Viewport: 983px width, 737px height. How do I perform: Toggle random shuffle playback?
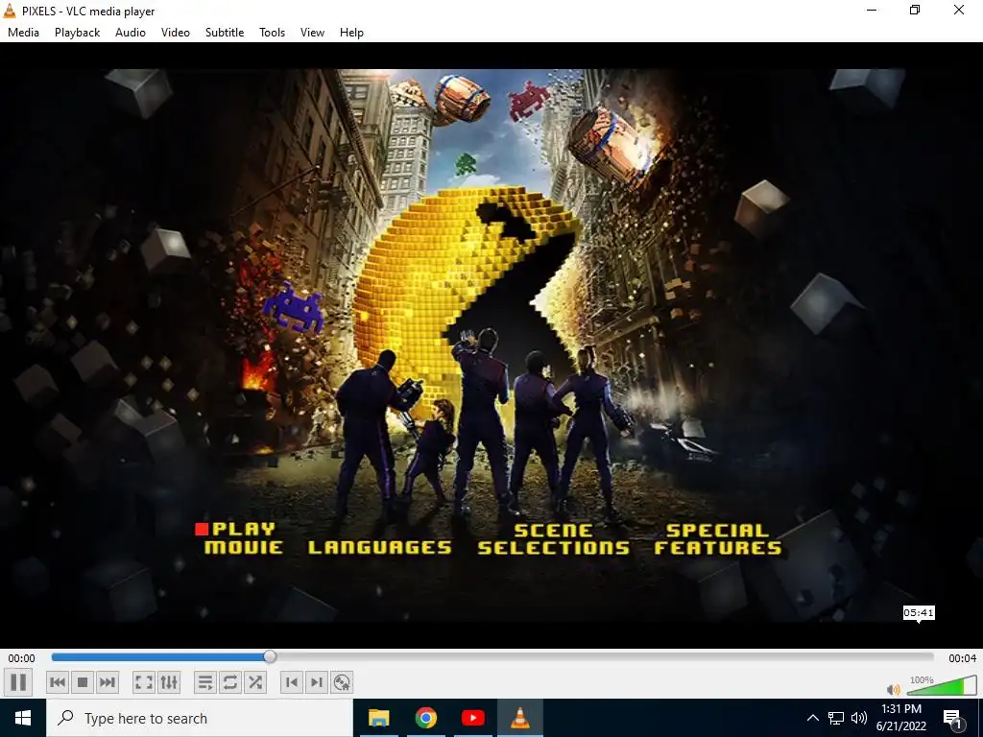point(255,682)
